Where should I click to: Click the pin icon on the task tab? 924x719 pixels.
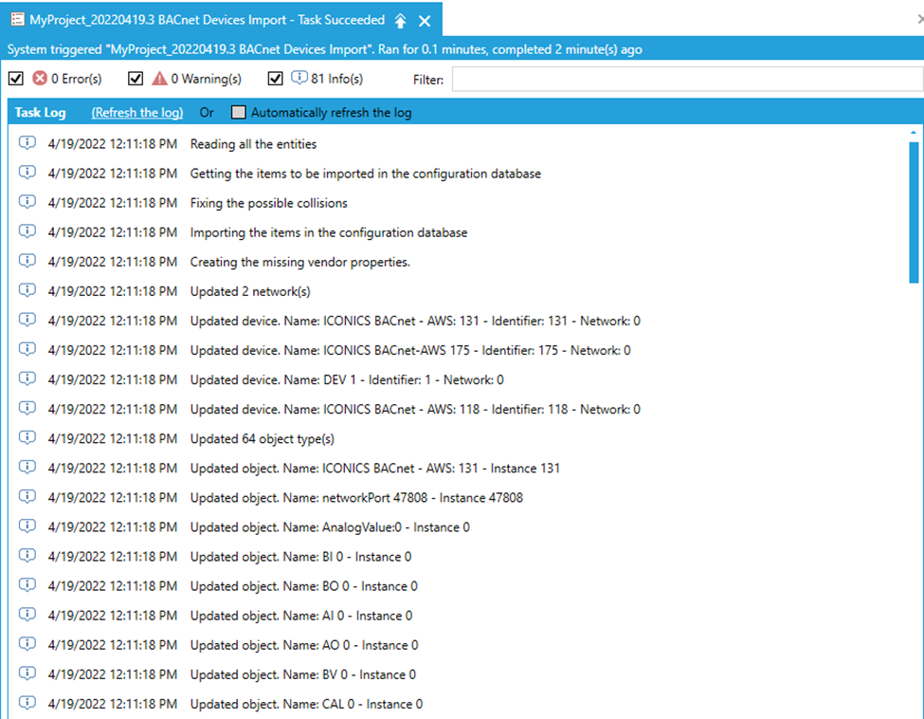(402, 20)
